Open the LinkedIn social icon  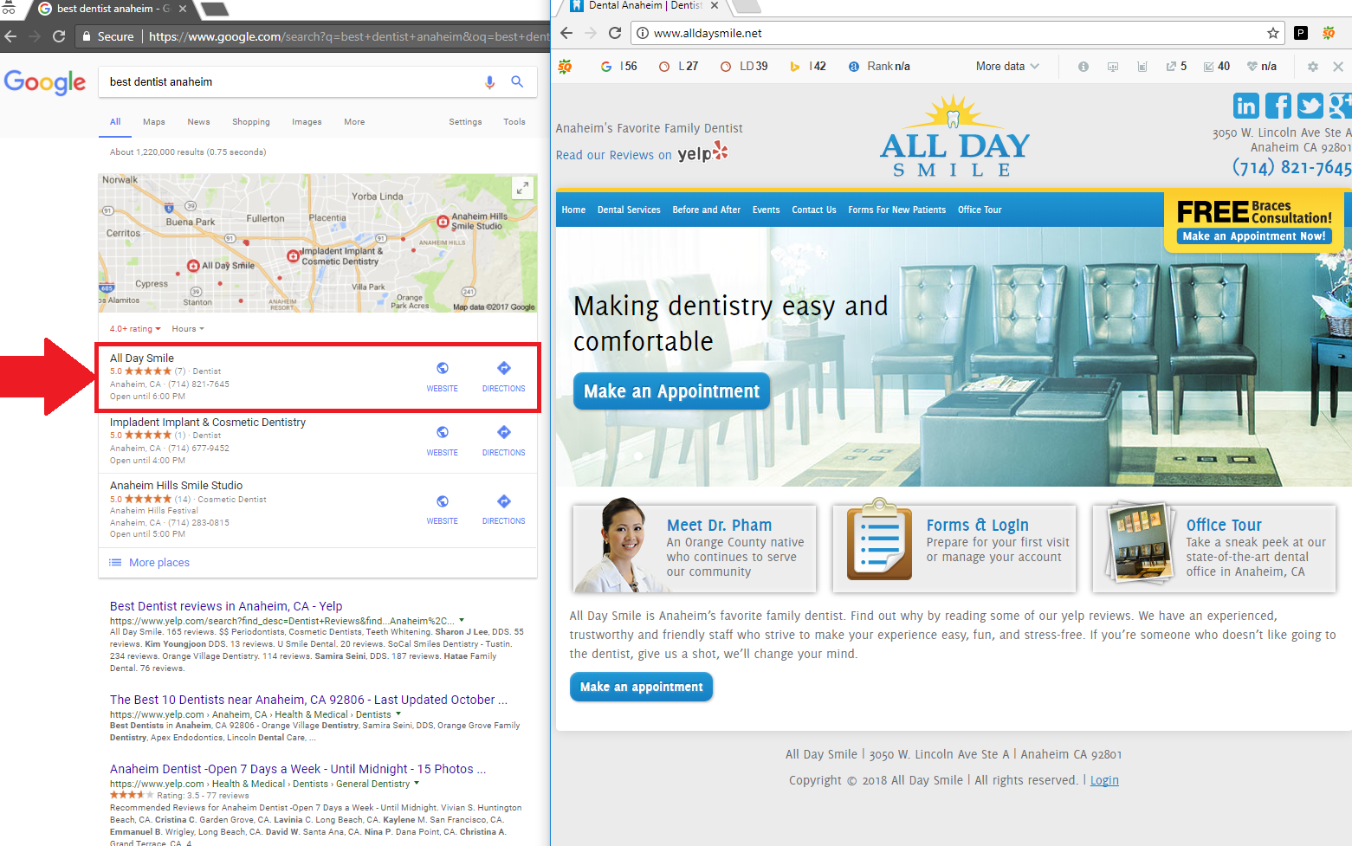[1245, 106]
